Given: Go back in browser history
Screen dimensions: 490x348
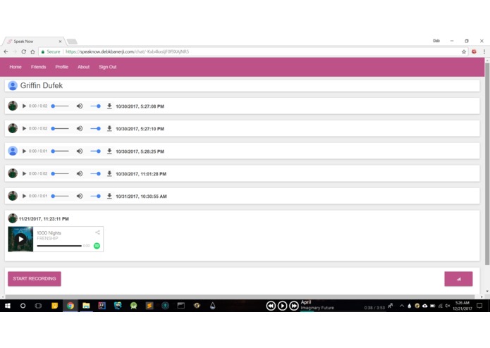Looking at the screenshot, I should (x=6, y=52).
